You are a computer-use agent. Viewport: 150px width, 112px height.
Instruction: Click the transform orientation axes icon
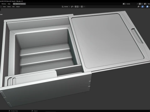63,7
